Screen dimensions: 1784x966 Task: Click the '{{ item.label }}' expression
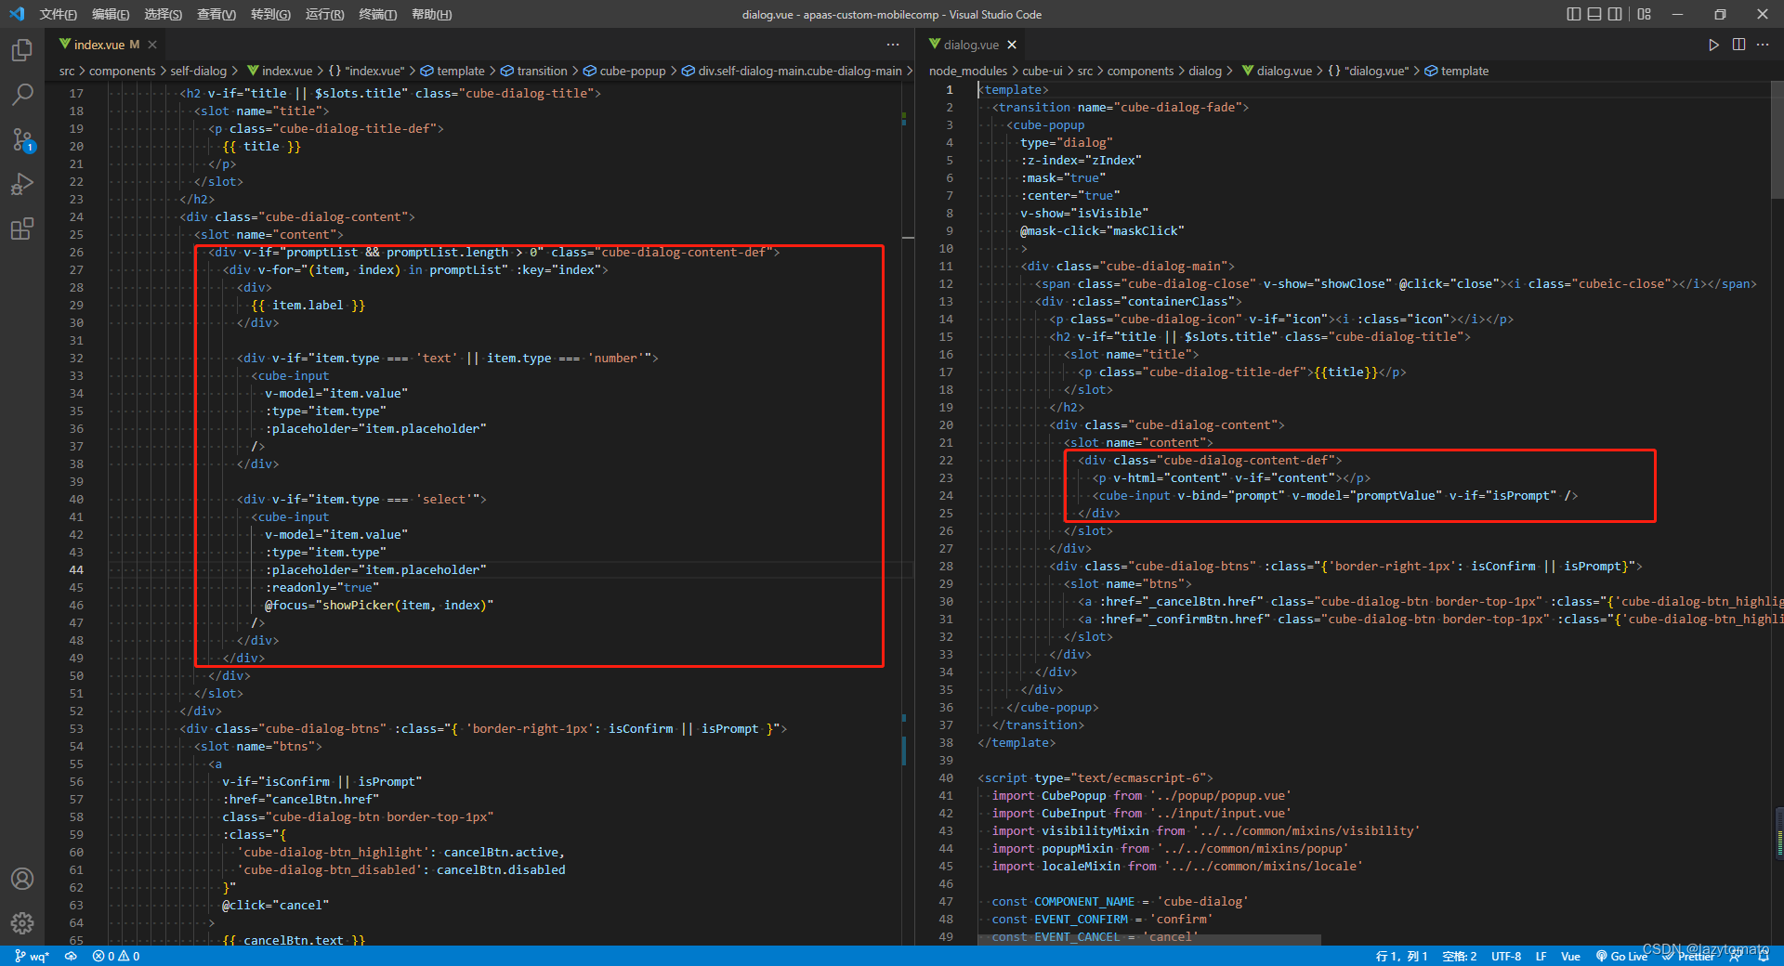pyautogui.click(x=308, y=305)
